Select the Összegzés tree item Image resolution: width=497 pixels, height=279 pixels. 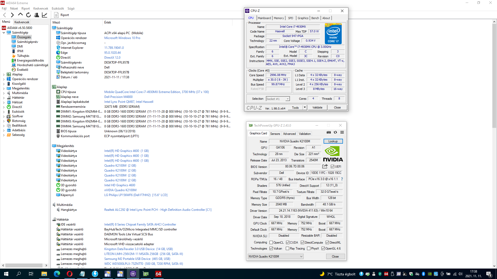click(x=24, y=37)
